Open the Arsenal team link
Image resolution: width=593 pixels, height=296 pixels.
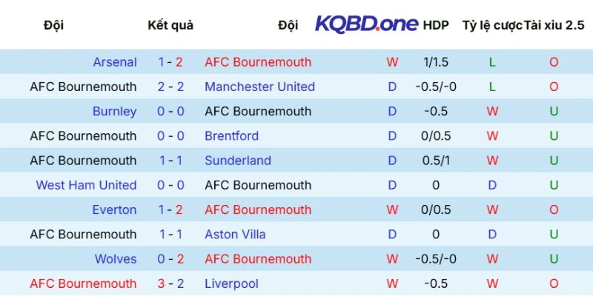tap(115, 62)
